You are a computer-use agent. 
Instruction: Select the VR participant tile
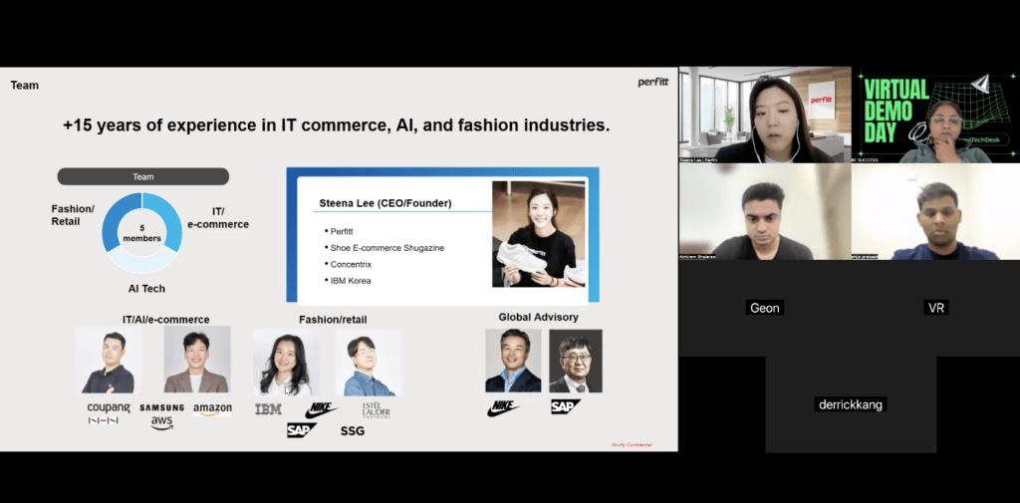(935, 308)
